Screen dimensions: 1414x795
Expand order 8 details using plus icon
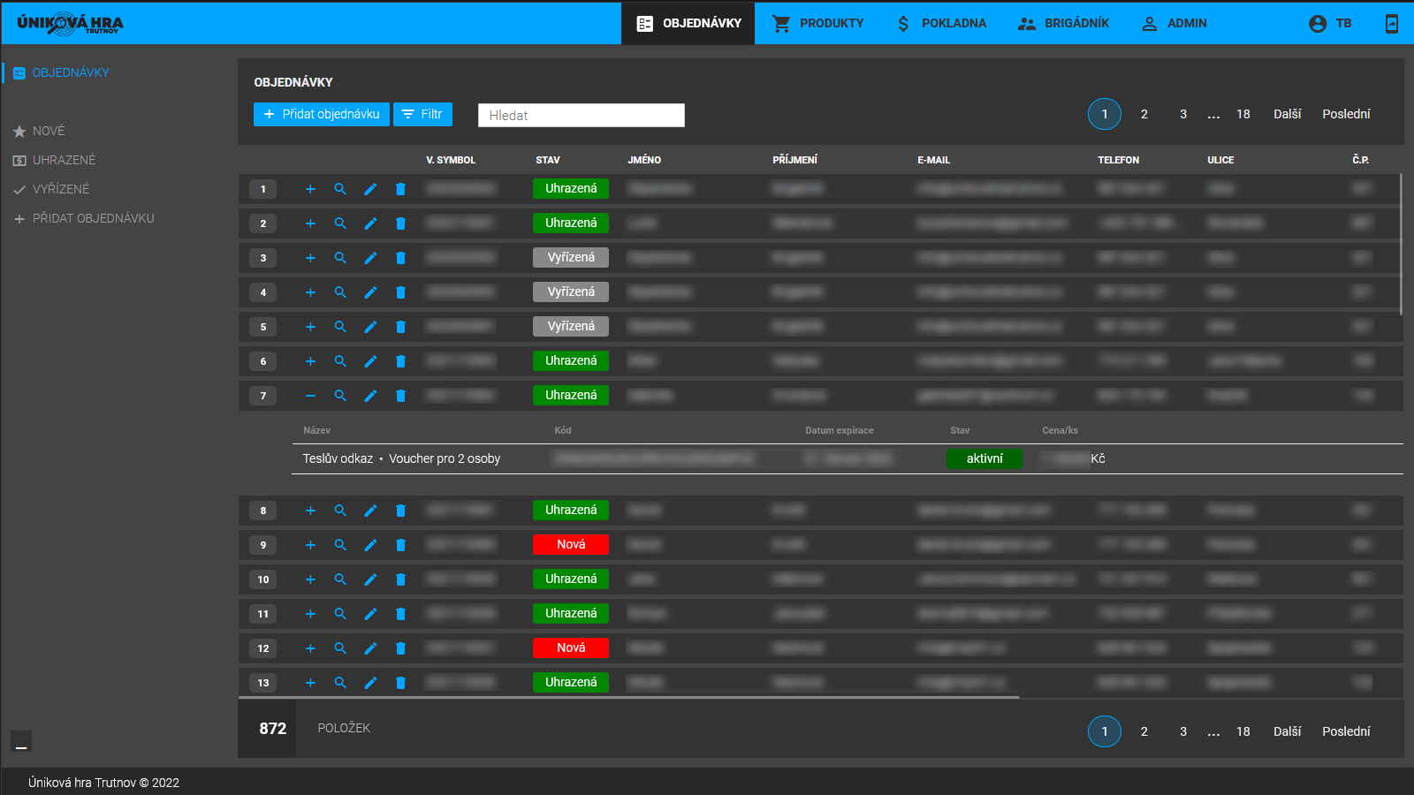click(310, 511)
